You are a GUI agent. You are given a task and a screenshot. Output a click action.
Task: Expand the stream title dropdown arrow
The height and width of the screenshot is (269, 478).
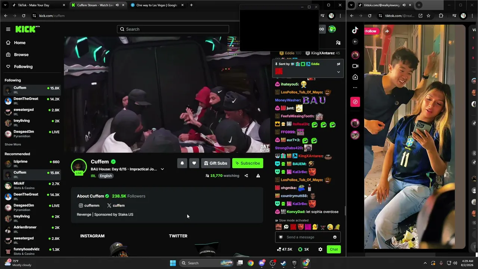(162, 169)
